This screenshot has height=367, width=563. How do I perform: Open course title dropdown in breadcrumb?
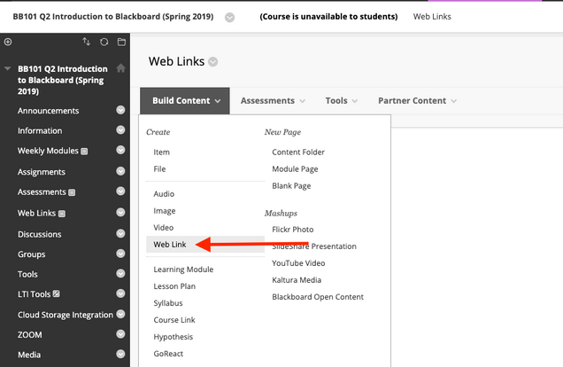click(230, 17)
